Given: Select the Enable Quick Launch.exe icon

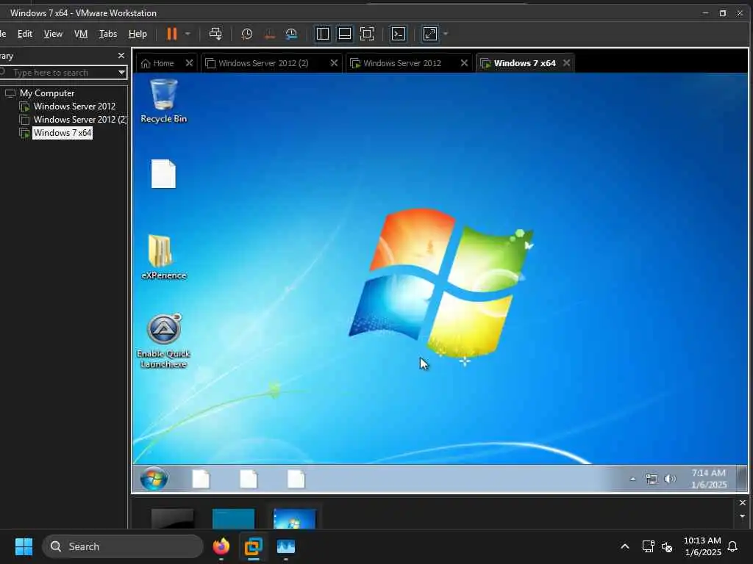Looking at the screenshot, I should pos(164,341).
